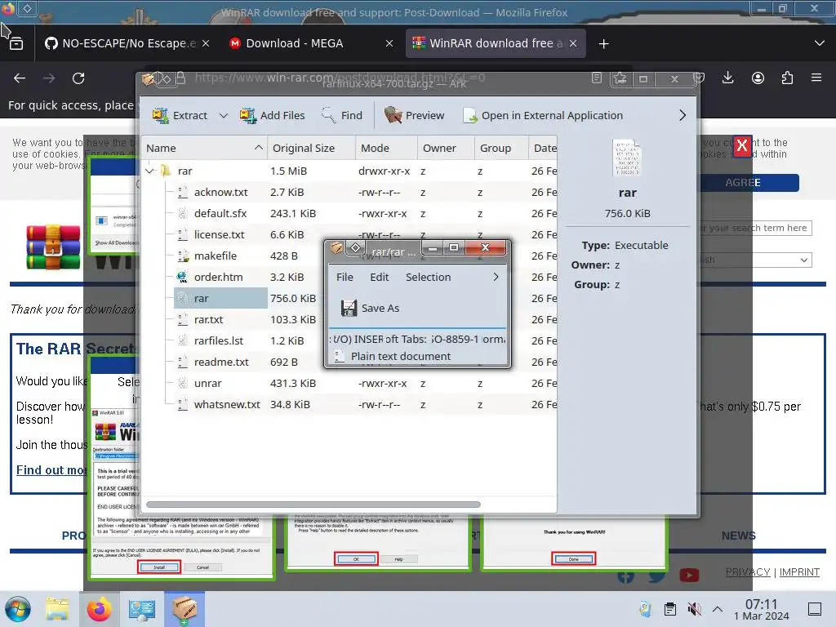The width and height of the screenshot is (836, 627).
Task: Click the Preview toolbar button
Action: (x=414, y=115)
